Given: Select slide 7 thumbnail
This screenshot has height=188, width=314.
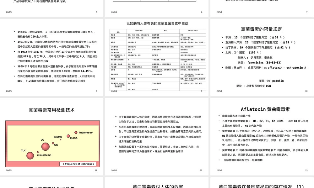Looking at the screenshot, I should coord(262,8).
